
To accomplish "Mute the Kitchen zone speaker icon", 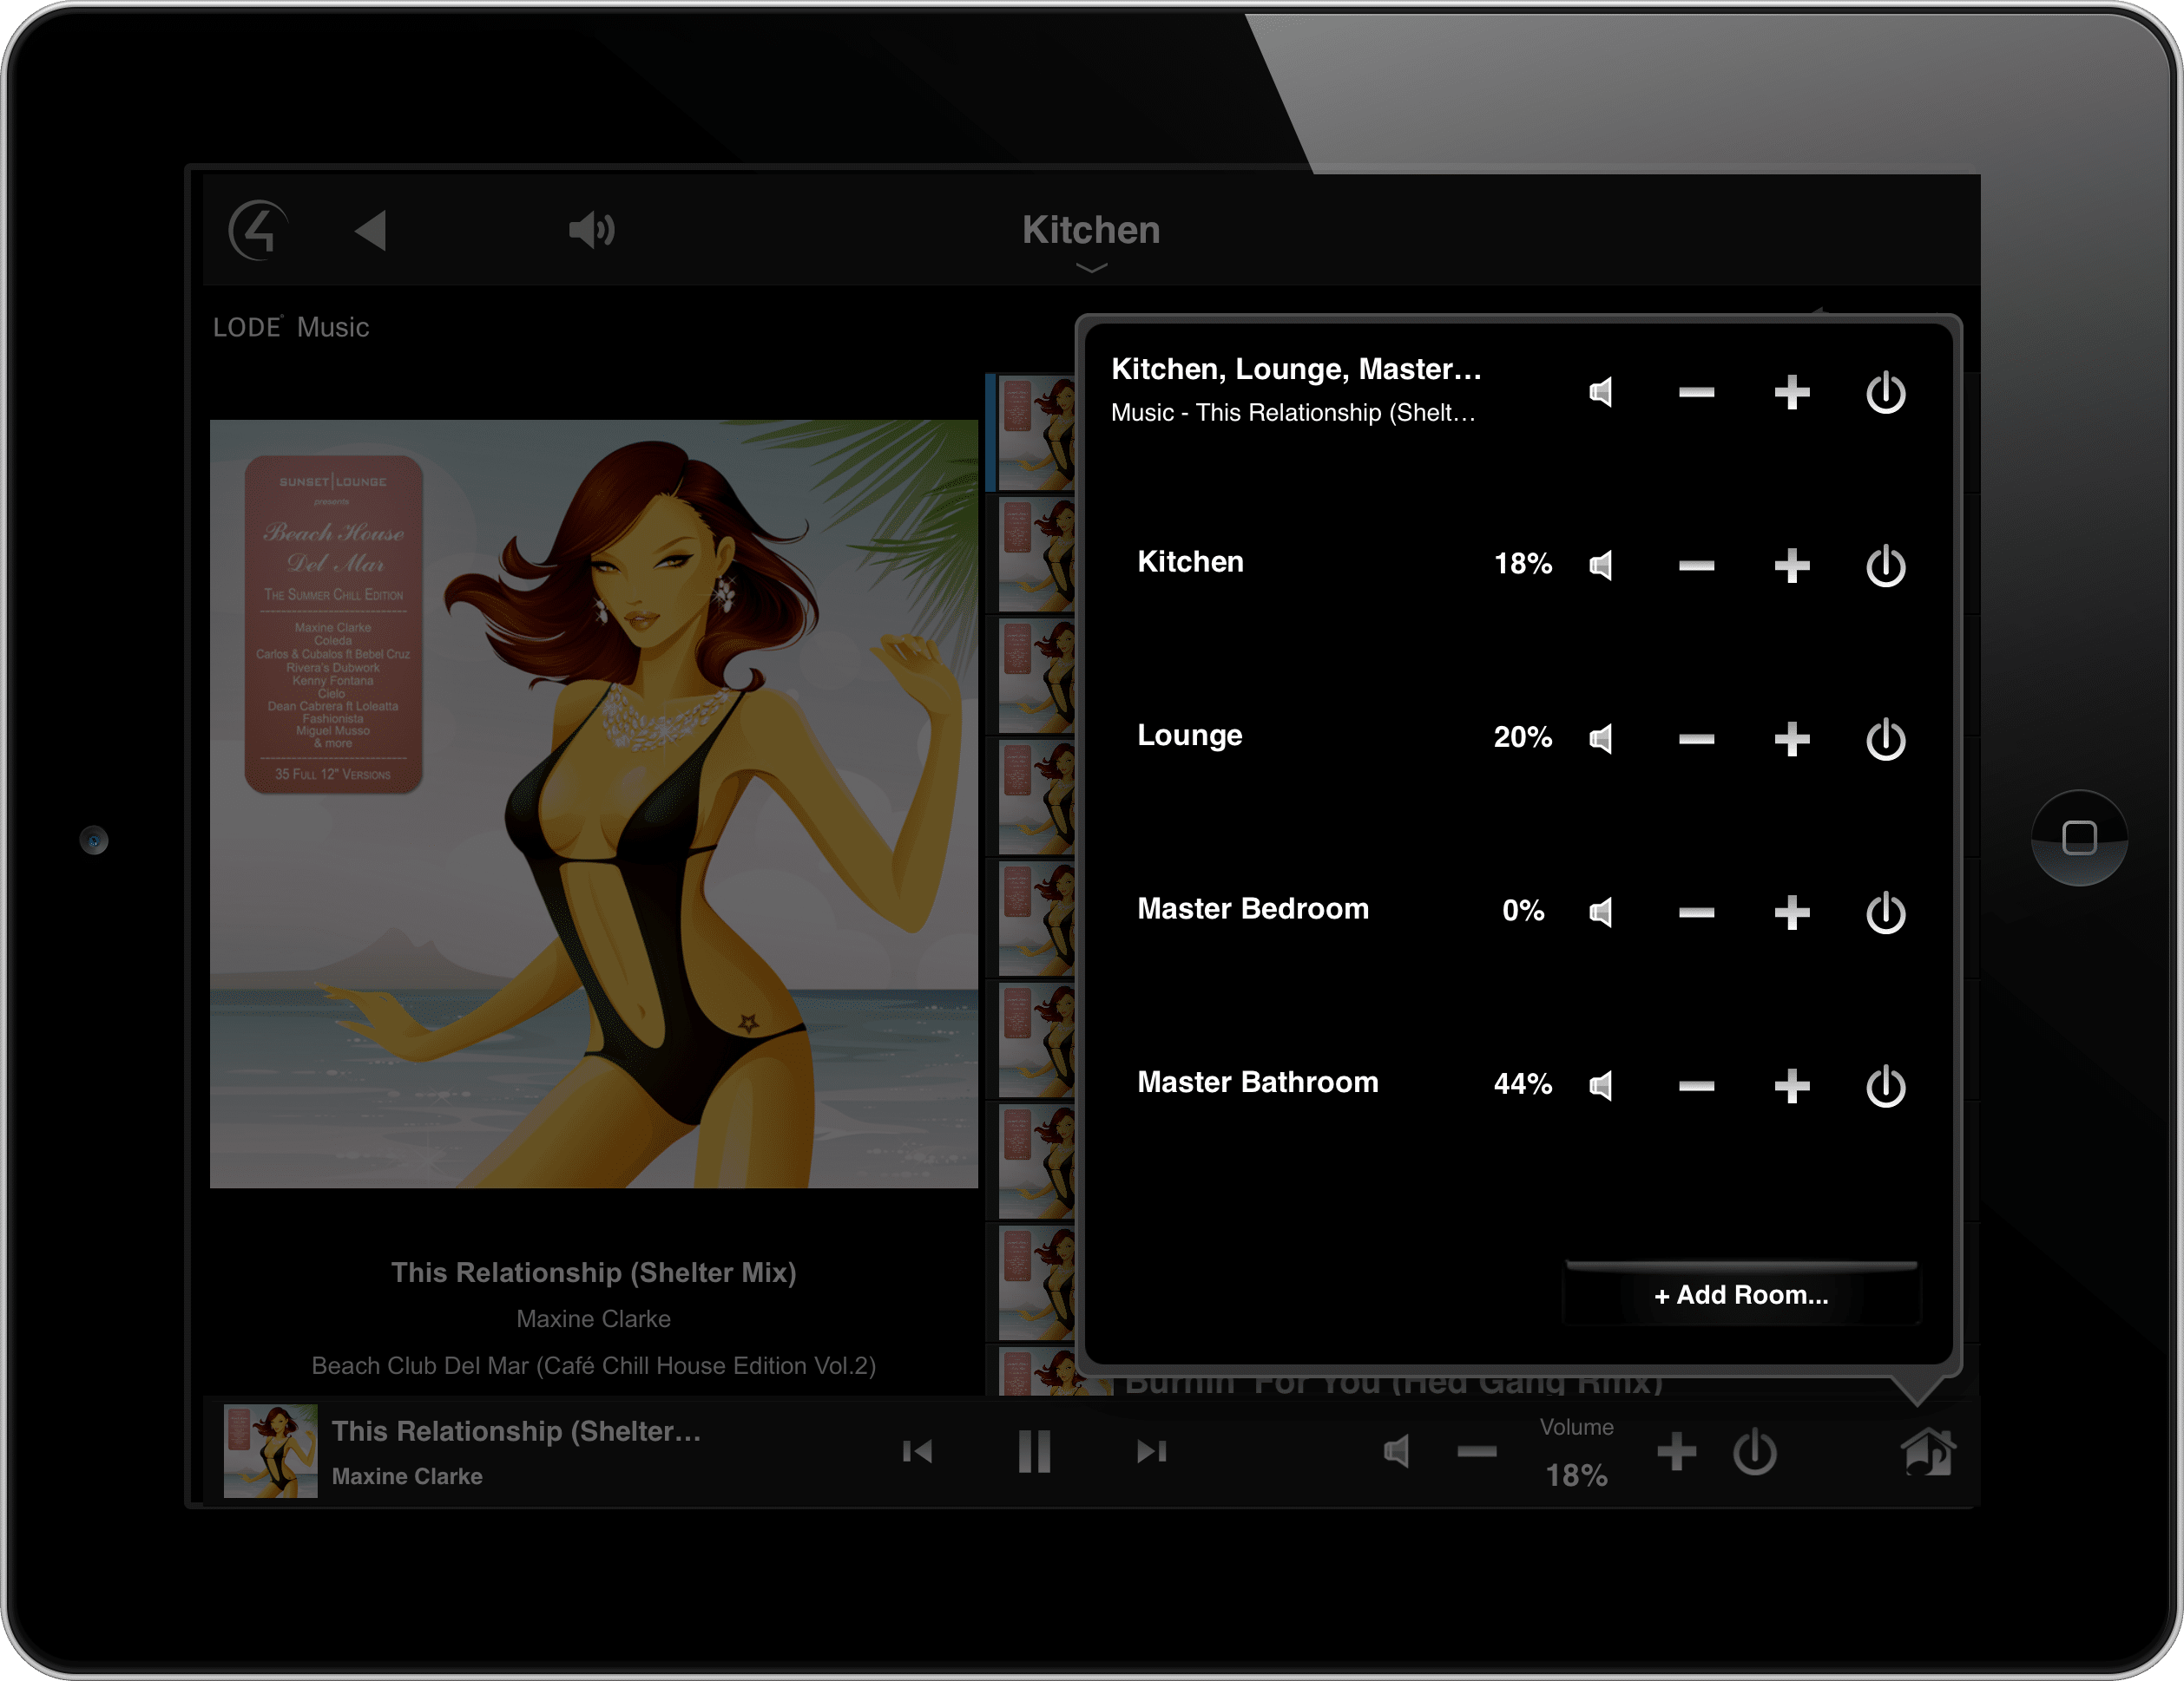I will 1599,563.
